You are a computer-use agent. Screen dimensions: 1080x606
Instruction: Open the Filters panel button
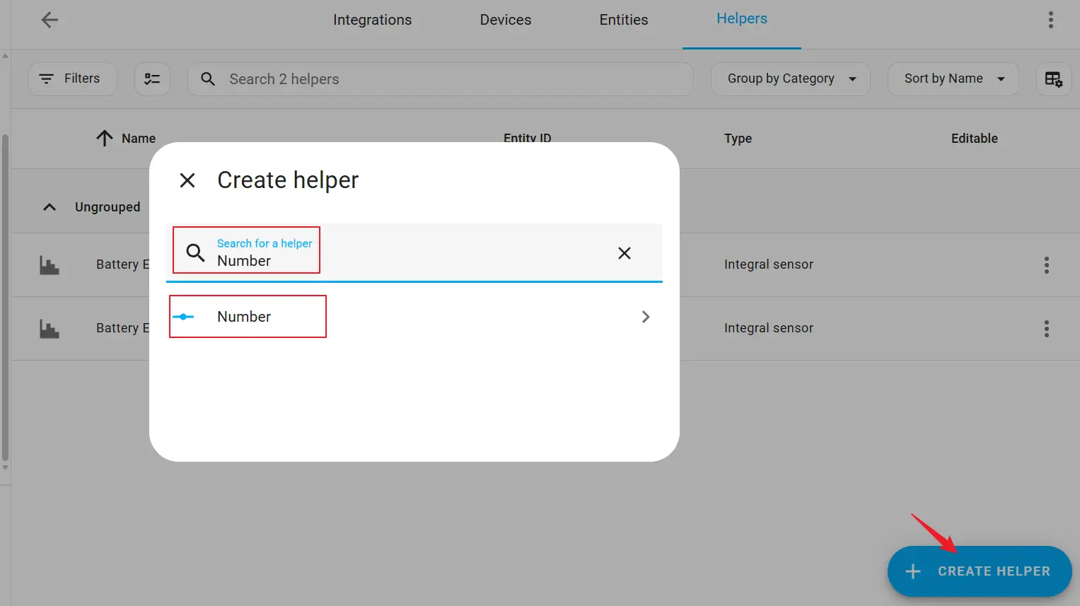pyautogui.click(x=72, y=79)
